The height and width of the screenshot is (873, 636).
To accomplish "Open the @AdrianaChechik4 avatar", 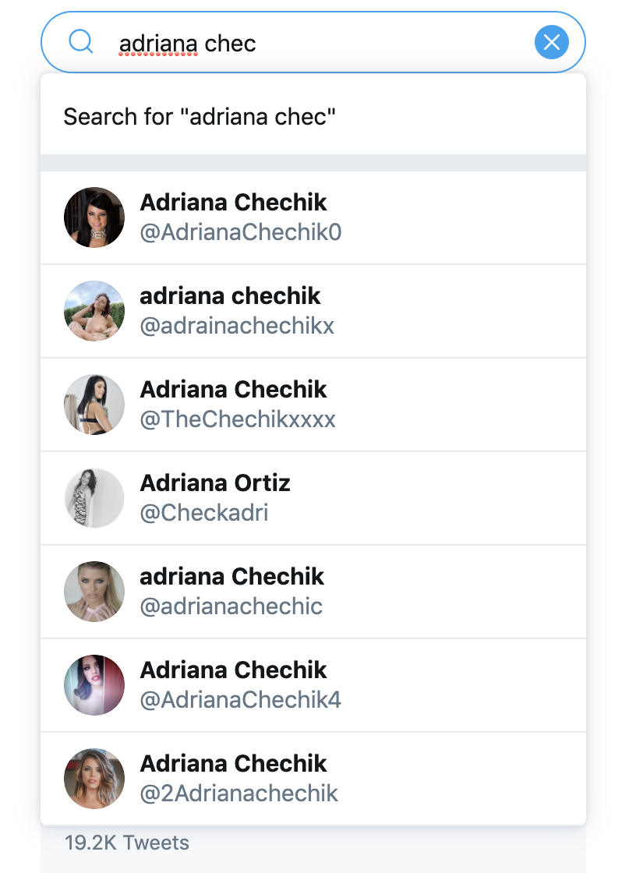I will [x=94, y=685].
